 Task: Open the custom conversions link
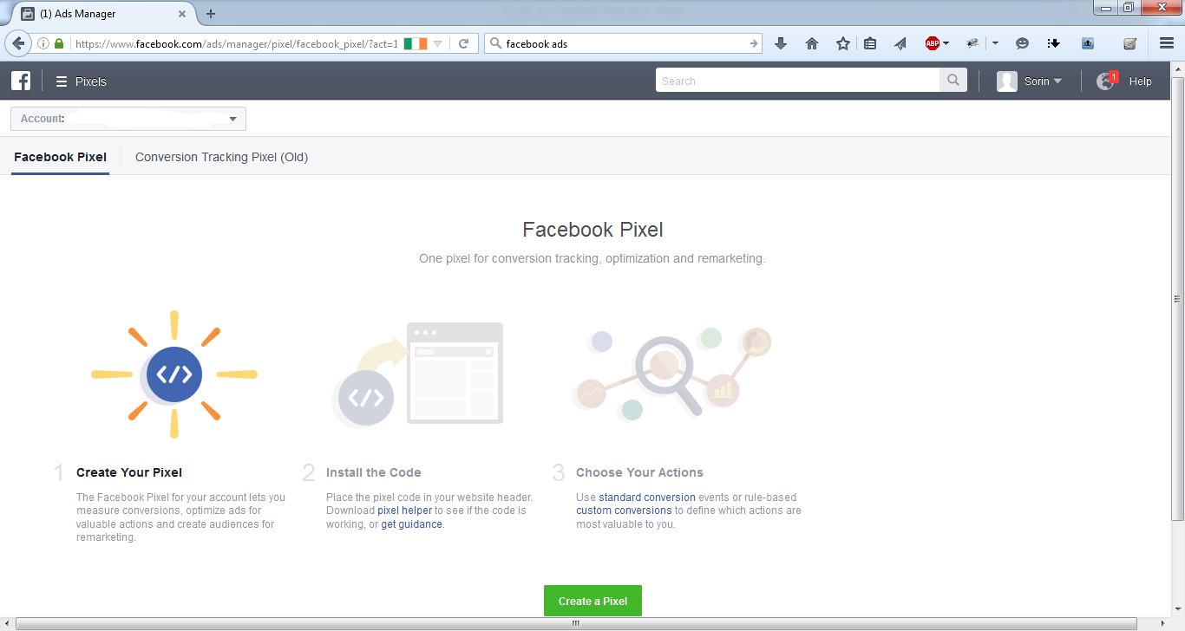coord(624,511)
